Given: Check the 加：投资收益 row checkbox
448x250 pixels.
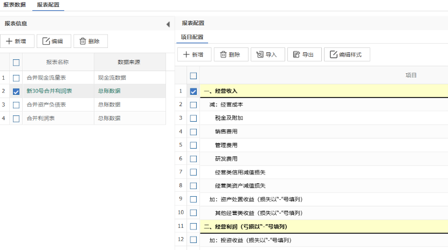Looking at the screenshot, I should click(194, 240).
